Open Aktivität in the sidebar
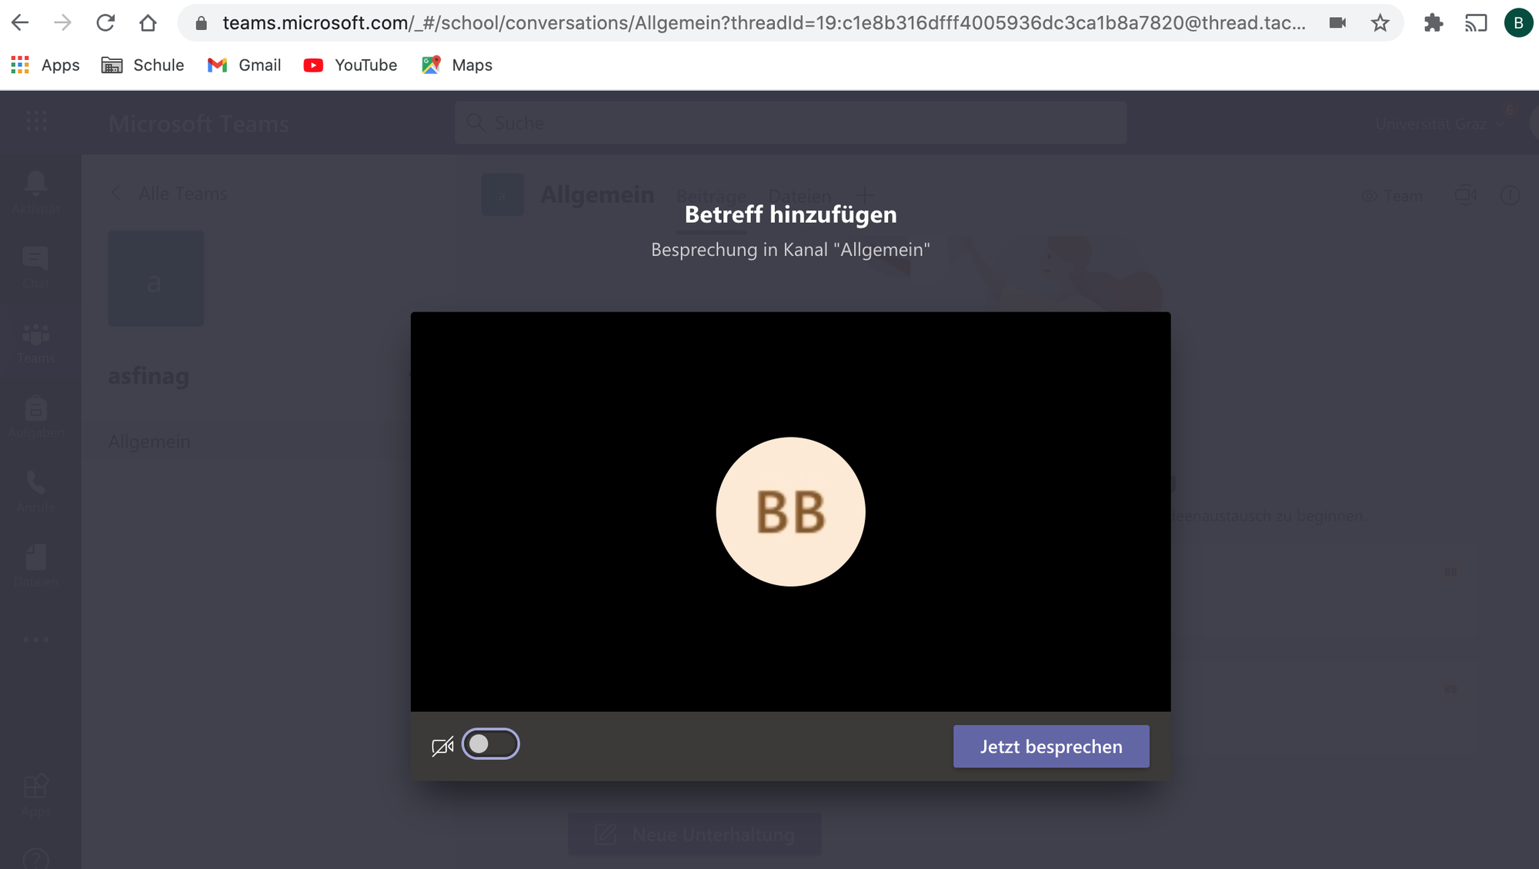1539x869 pixels. pyautogui.click(x=35, y=192)
